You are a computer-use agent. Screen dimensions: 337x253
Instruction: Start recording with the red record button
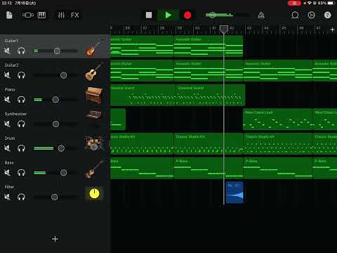point(187,15)
